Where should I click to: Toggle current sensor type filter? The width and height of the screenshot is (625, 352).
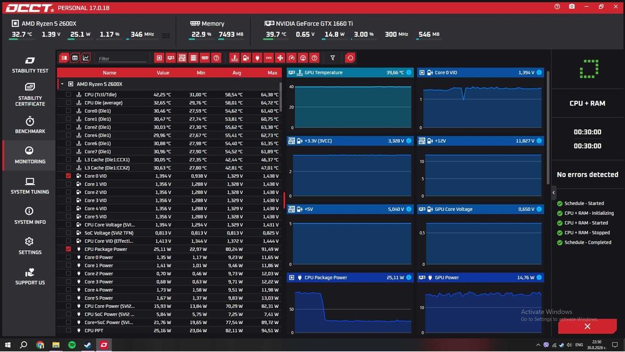pyautogui.click(x=269, y=58)
